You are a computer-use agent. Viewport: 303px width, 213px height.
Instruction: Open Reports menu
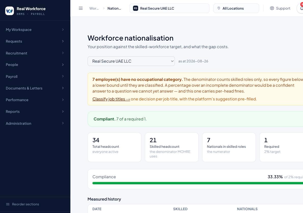35,112
